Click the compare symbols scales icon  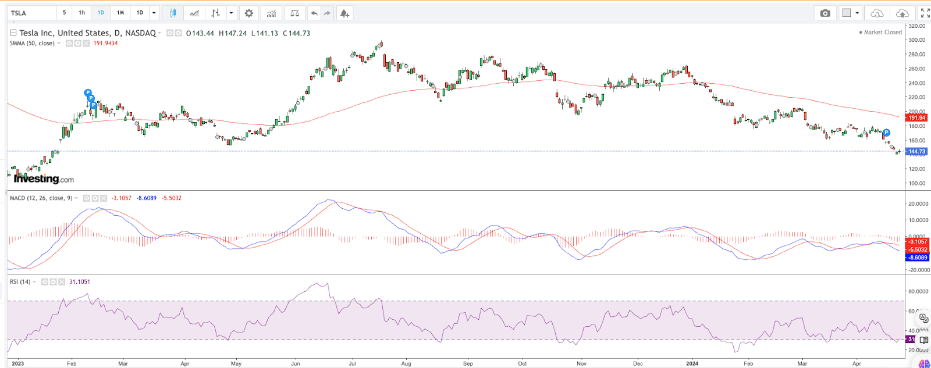click(x=294, y=13)
